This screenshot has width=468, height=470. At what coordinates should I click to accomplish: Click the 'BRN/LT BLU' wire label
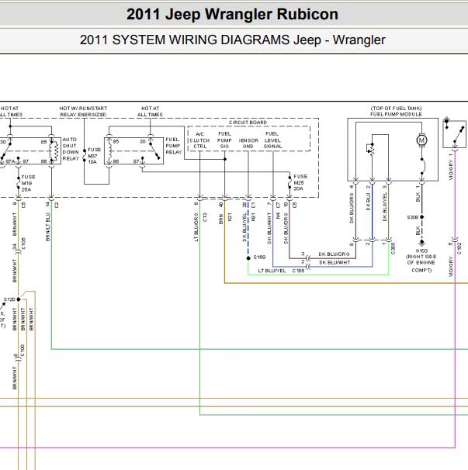click(x=48, y=227)
